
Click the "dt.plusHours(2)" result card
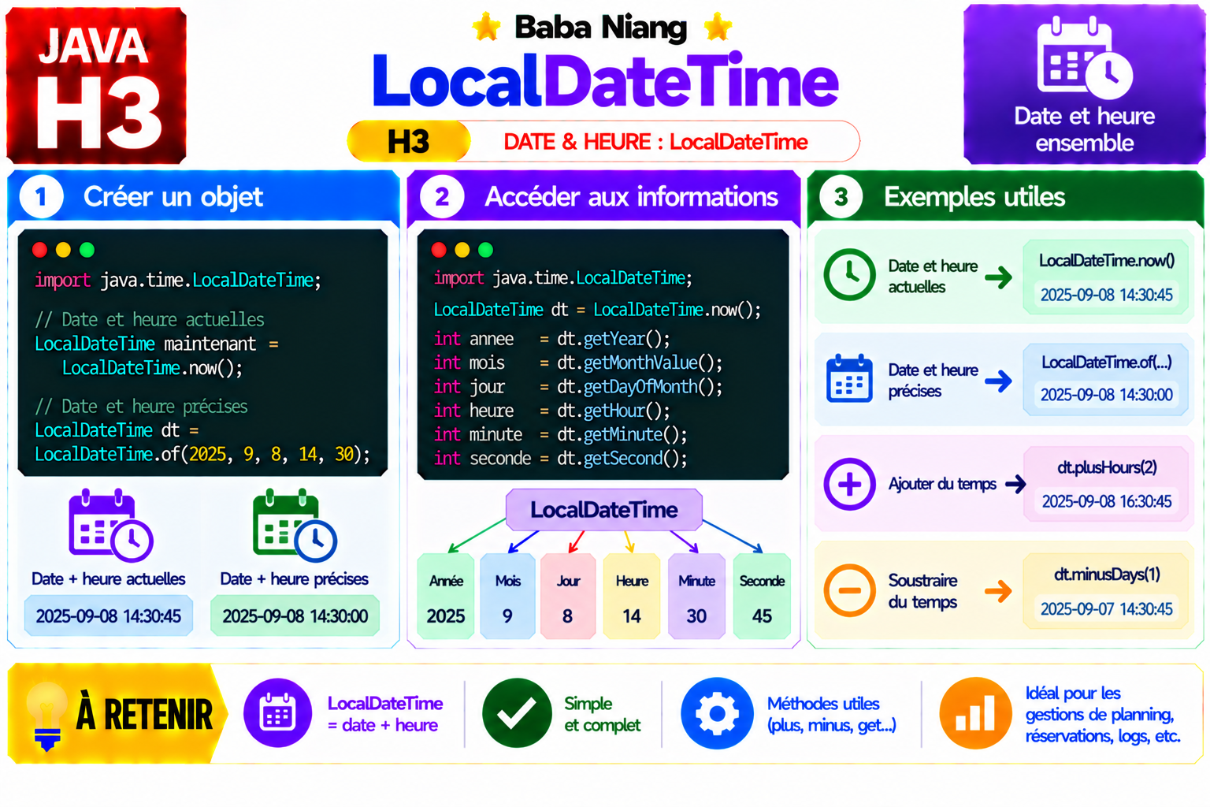click(1107, 484)
